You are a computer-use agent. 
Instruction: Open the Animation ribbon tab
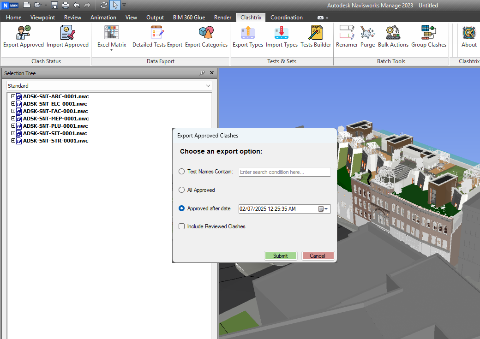[103, 18]
